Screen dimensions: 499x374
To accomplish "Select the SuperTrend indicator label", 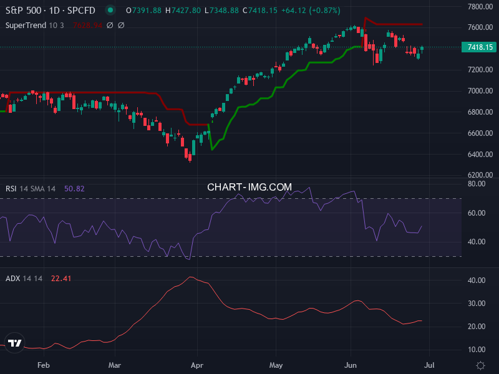I will 26,25.
